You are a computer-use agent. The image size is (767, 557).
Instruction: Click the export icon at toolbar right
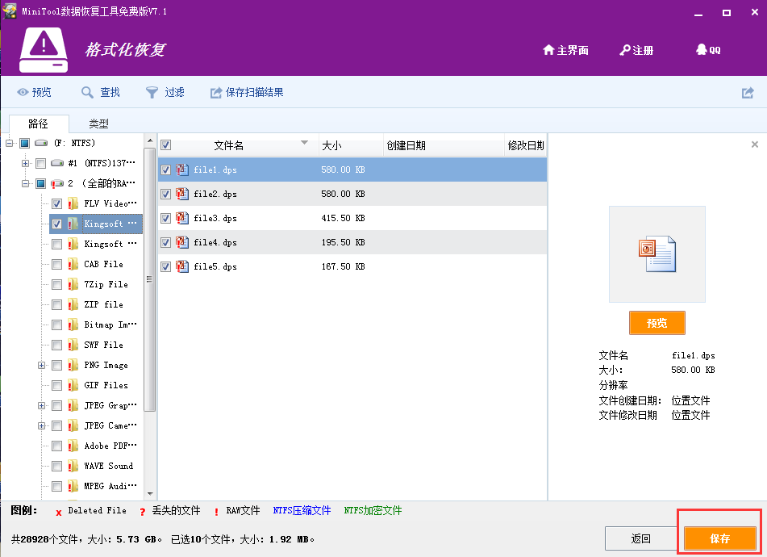tap(748, 93)
